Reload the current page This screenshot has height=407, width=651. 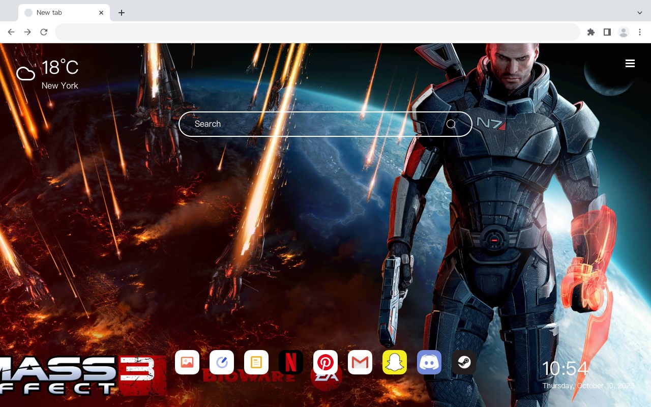(44, 32)
